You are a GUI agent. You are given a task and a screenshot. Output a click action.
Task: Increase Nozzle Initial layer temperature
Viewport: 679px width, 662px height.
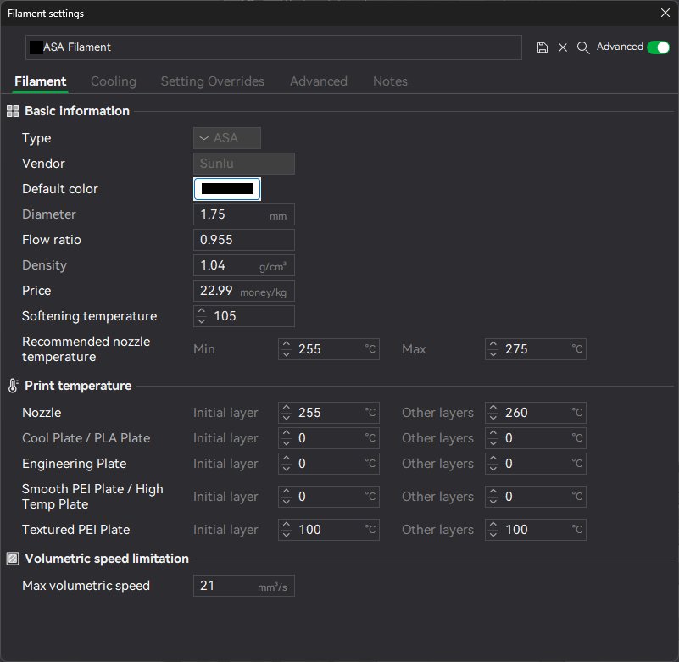point(287,408)
